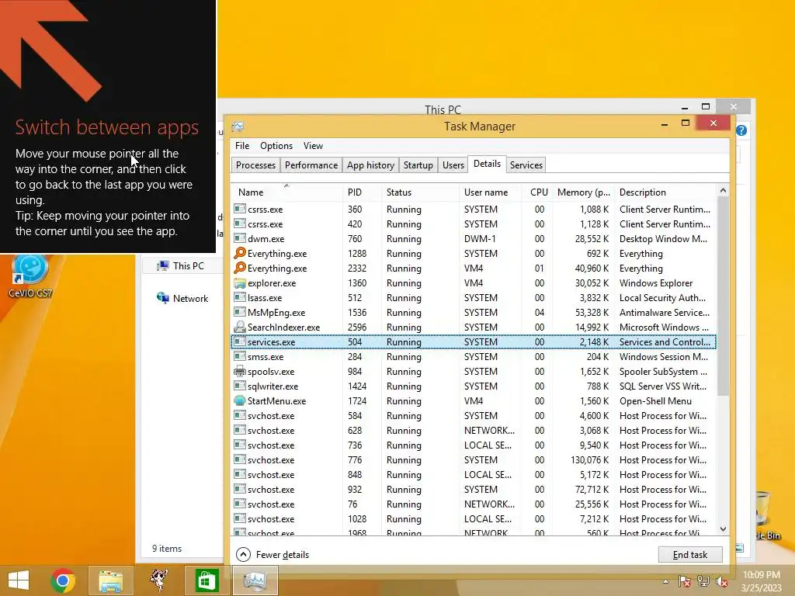Select the services.exe highlighted row
This screenshot has width=795, height=596.
point(474,341)
